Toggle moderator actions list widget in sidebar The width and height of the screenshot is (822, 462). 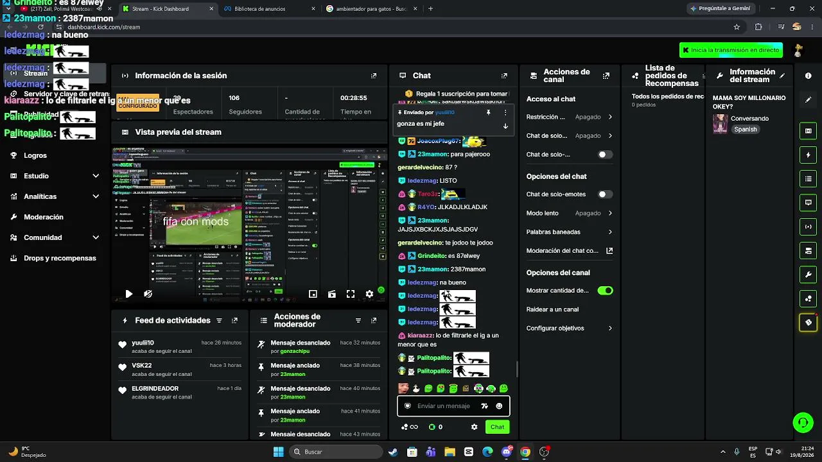808,178
